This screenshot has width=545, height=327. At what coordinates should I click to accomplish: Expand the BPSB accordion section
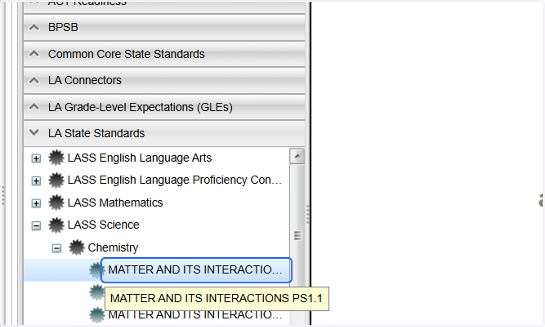[x=164, y=27]
